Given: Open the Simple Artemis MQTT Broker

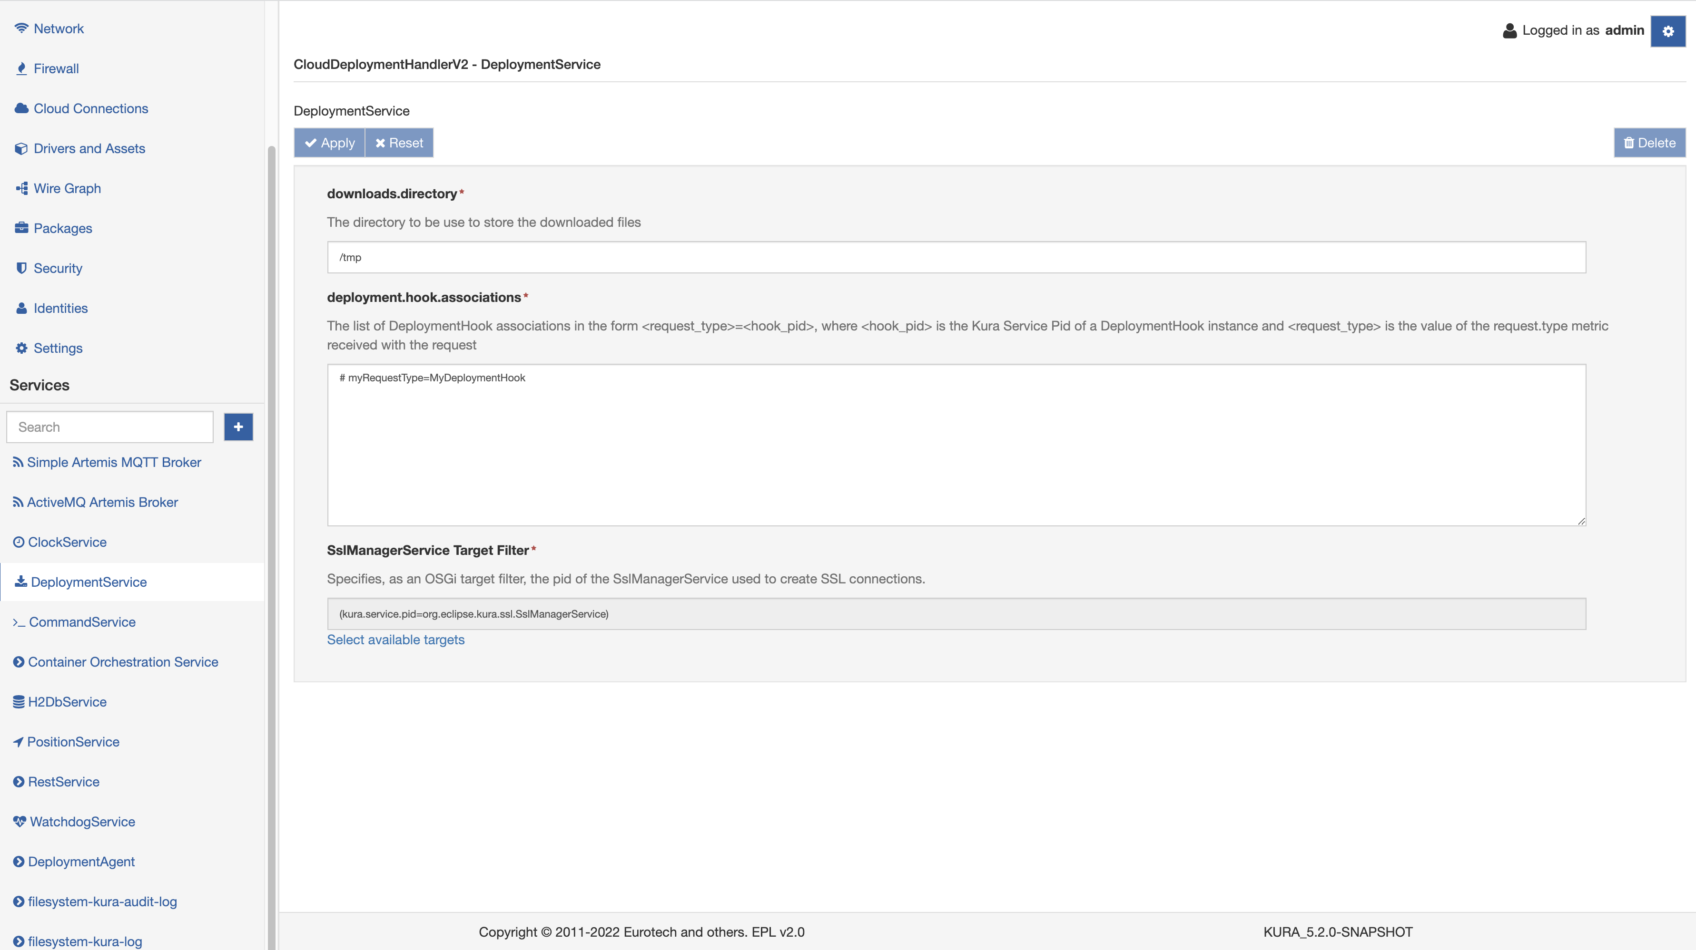Looking at the screenshot, I should click(x=114, y=462).
